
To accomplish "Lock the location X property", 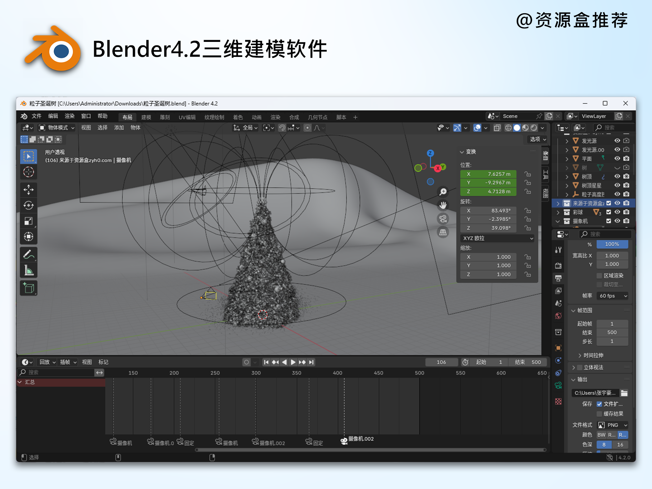I will coord(527,174).
